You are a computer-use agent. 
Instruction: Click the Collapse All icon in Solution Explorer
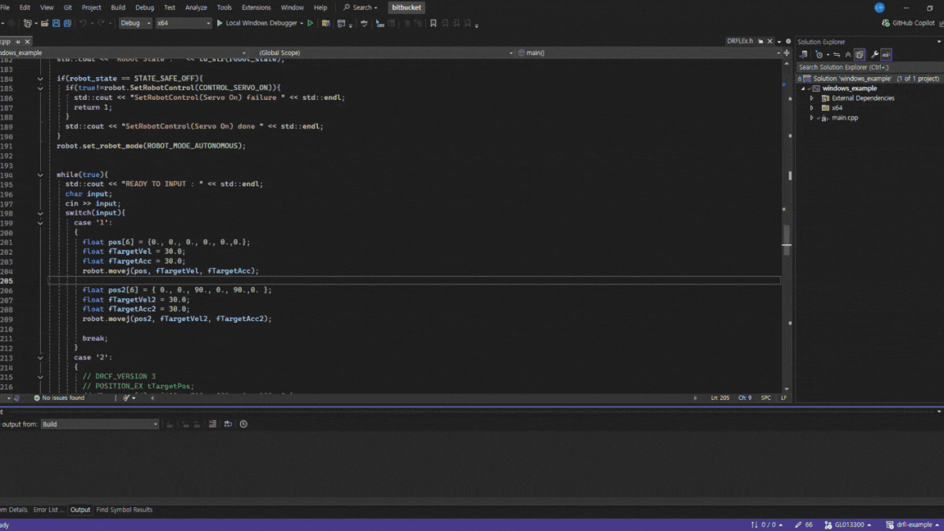(x=847, y=55)
